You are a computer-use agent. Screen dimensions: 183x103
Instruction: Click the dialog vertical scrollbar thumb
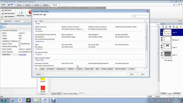click(146, 38)
